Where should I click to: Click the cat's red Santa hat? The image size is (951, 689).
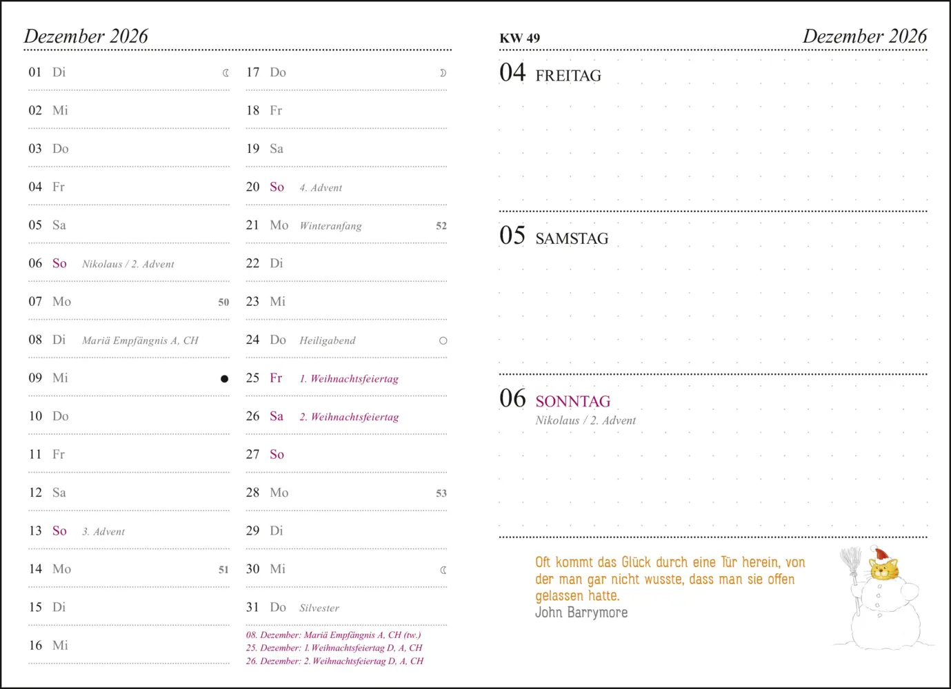(x=879, y=553)
